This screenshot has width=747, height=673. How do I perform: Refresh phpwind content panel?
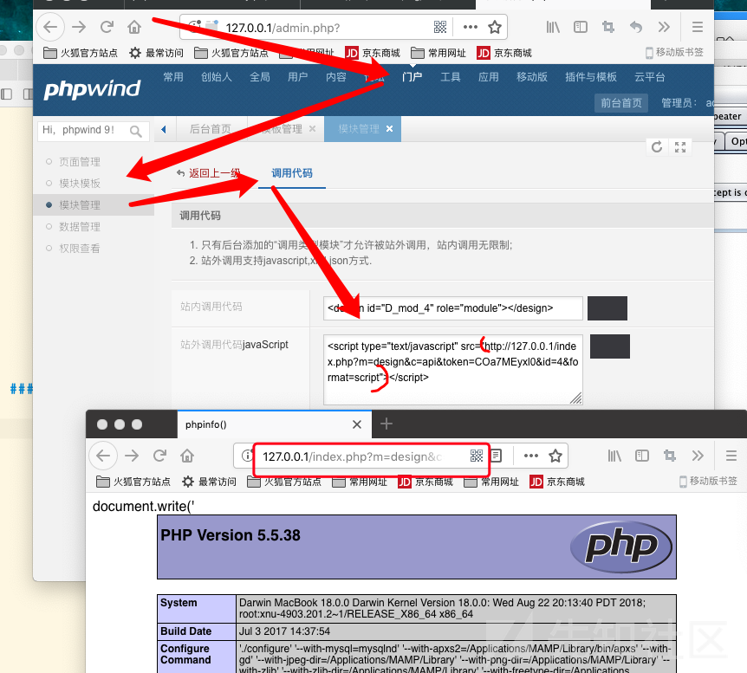coord(657,146)
